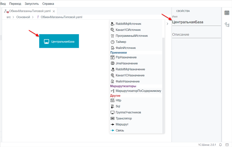Switch to the ОбменМагазиныТиповой.yaml tab
The width and height of the screenshot is (232, 147).
click(x=30, y=11)
